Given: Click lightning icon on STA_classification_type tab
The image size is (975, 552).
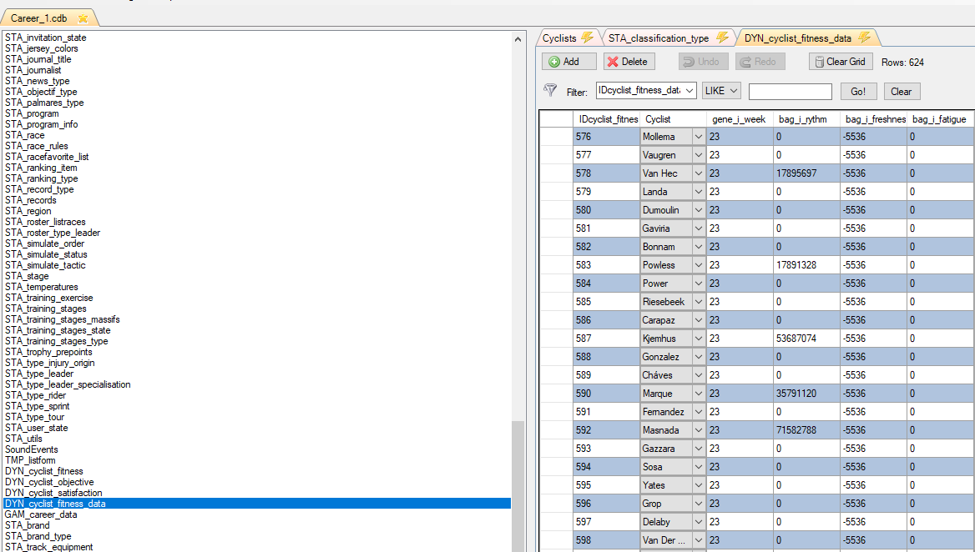Looking at the screenshot, I should pyautogui.click(x=722, y=38).
